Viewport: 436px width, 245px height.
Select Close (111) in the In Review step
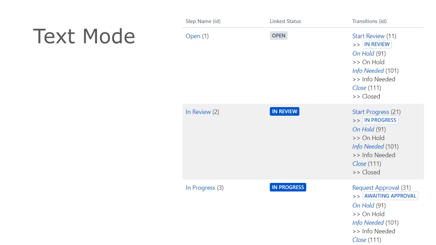(x=359, y=164)
